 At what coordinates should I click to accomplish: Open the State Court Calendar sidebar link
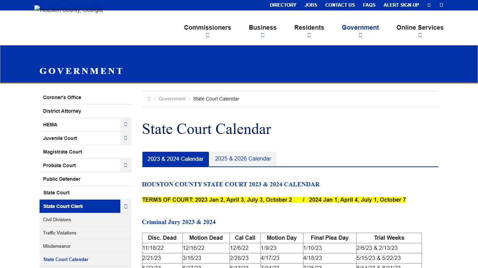click(x=65, y=259)
